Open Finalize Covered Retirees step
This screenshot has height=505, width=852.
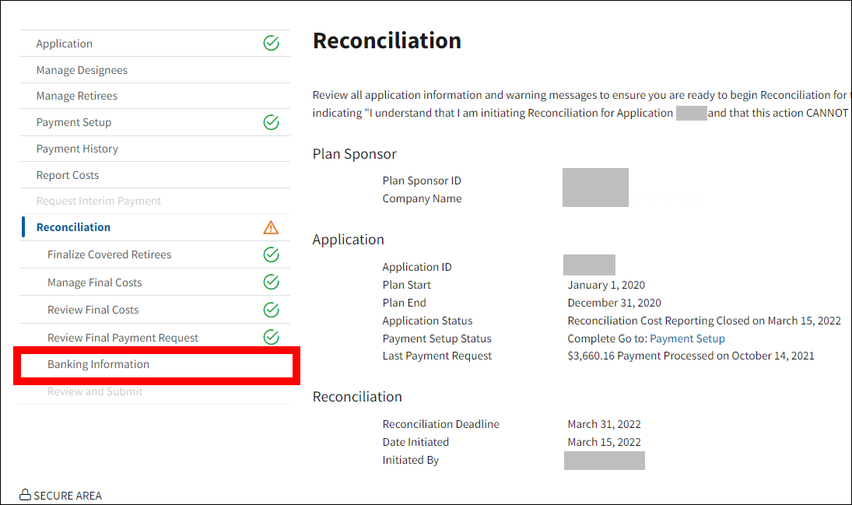pos(109,254)
